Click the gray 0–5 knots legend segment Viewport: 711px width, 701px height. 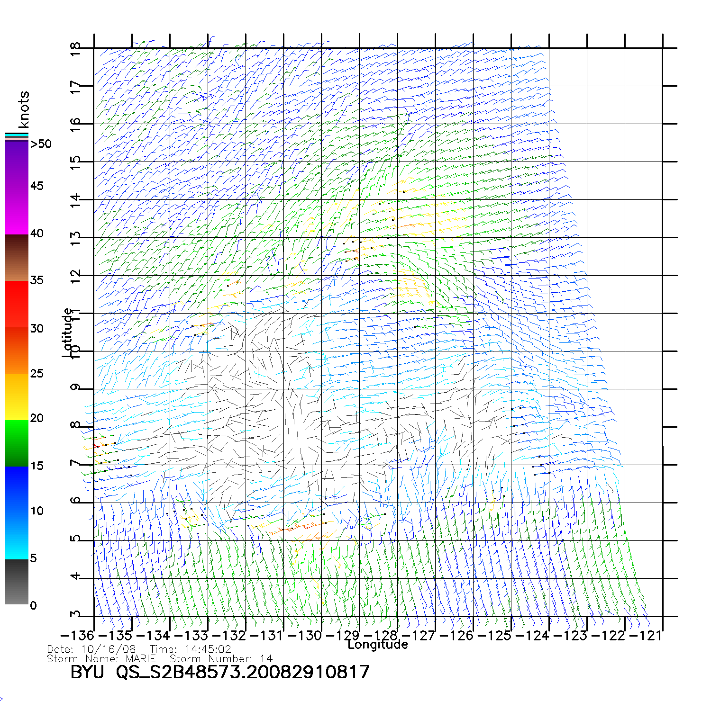pos(16,582)
